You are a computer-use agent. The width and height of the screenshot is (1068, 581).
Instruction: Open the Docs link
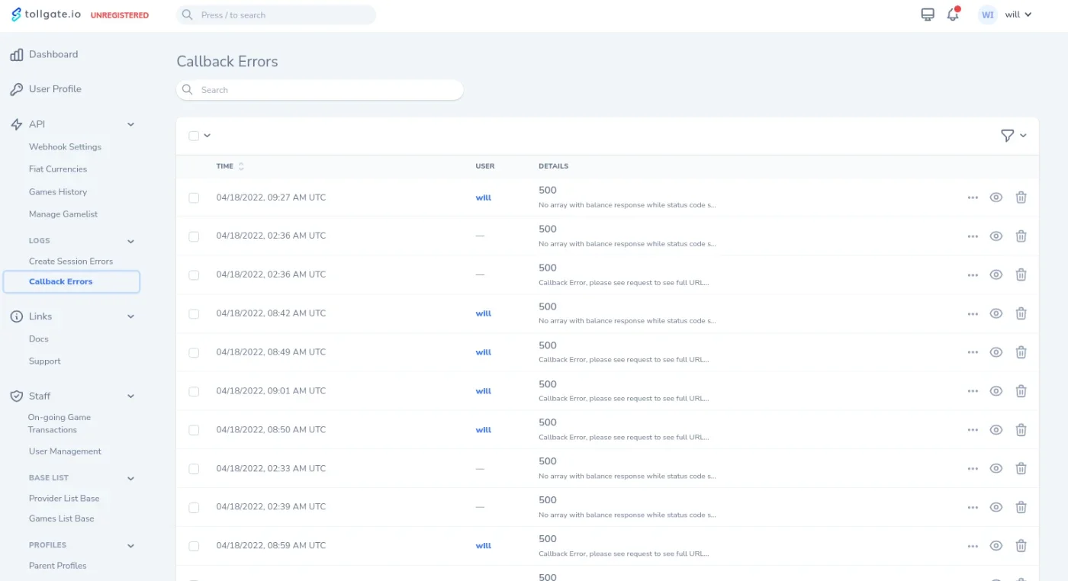(39, 339)
